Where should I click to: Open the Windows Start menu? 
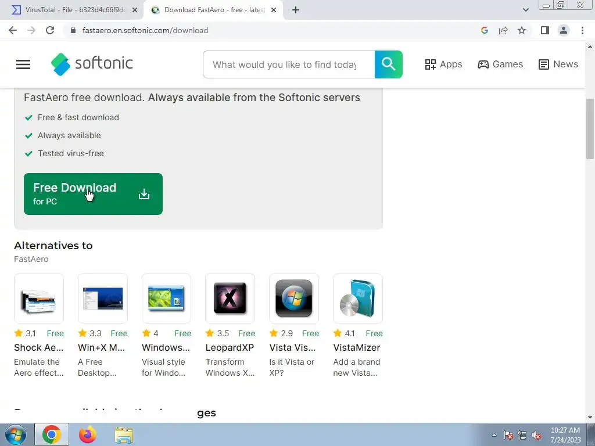16,434
